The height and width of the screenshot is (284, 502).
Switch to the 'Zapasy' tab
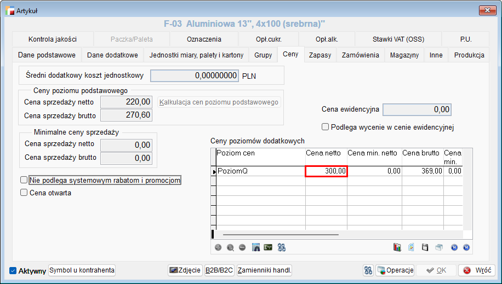tap(320, 55)
